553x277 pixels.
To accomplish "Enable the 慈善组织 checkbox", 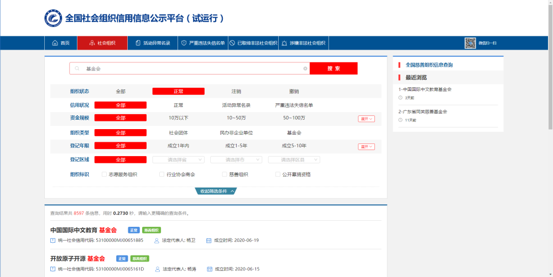I will tap(225, 174).
